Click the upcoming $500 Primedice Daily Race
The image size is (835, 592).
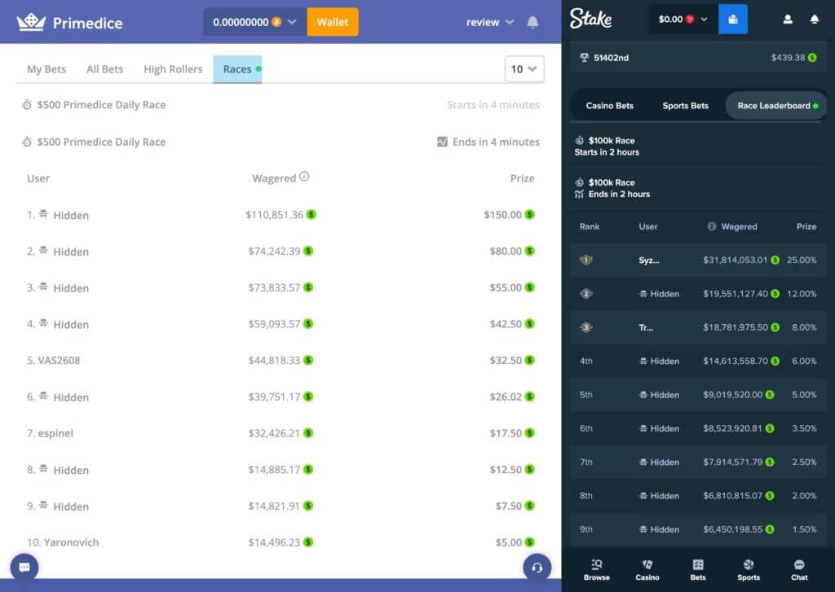click(x=101, y=105)
